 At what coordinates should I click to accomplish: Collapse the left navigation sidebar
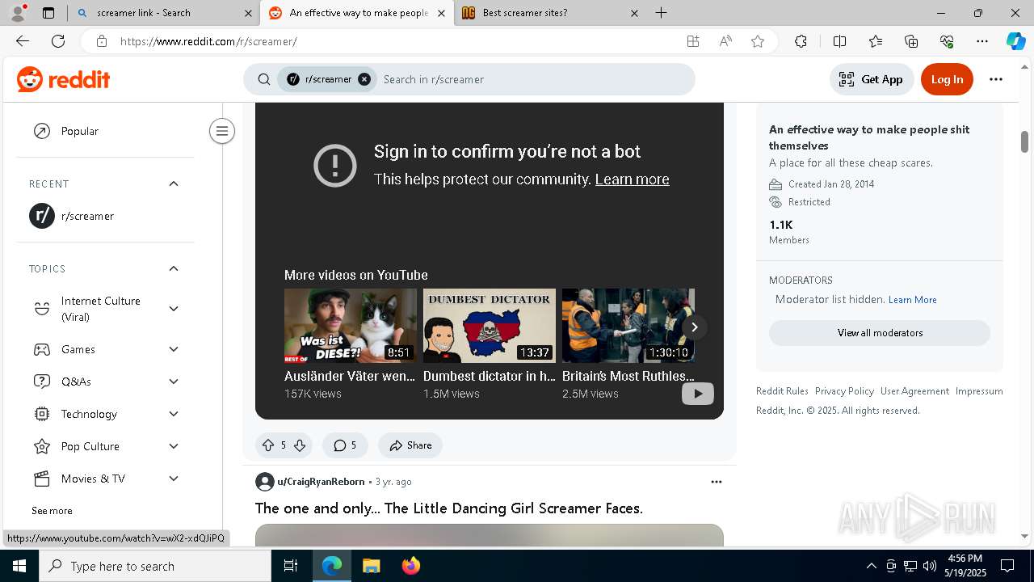point(221,131)
